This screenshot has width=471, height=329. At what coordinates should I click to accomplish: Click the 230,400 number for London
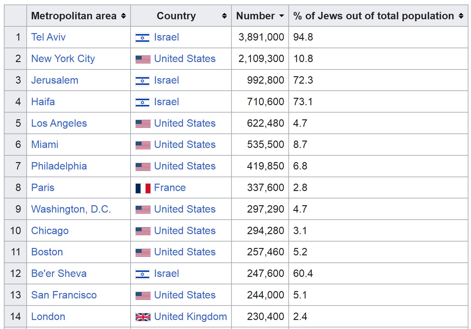coord(266,316)
